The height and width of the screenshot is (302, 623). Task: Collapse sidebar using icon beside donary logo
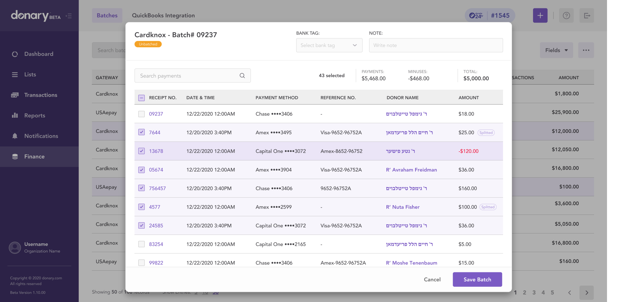(69, 16)
